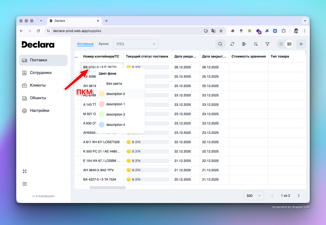Click browser translate icon
This screenshot has width=326, height=225.
(213, 31)
